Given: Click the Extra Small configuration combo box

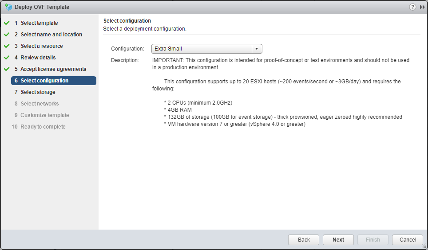Looking at the screenshot, I should click(x=202, y=49).
